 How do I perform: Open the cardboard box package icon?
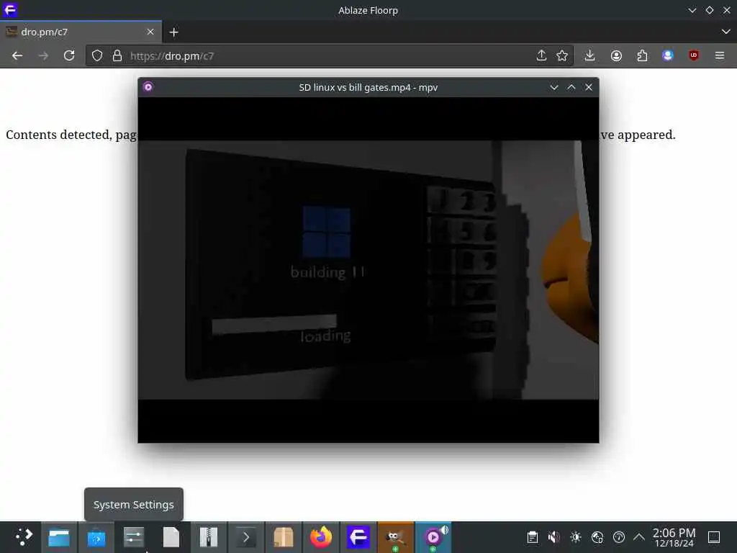click(284, 537)
